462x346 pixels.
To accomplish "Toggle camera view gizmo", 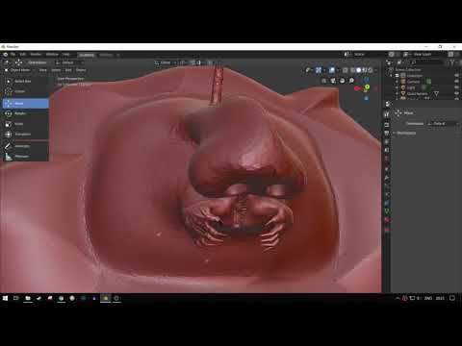I will pyautogui.click(x=343, y=81).
